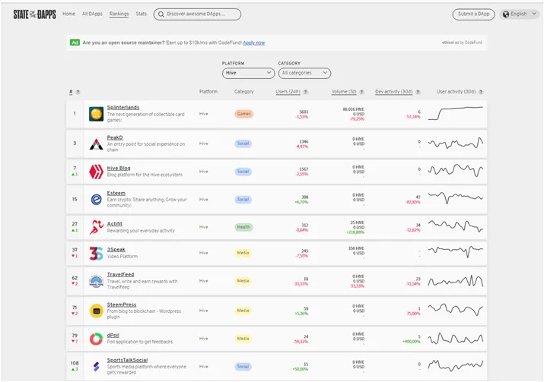Open the Hive Blog red logo icon
Screen dimensions: 544x382
tap(96, 172)
